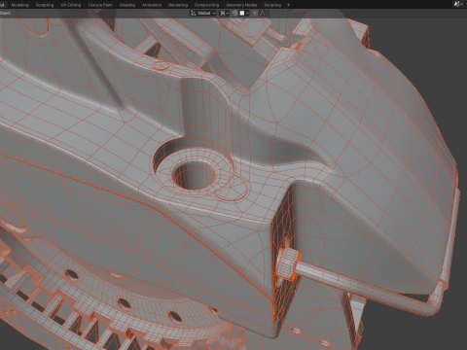Open the Animation workspace tab
This screenshot has width=467, height=350.
click(152, 5)
